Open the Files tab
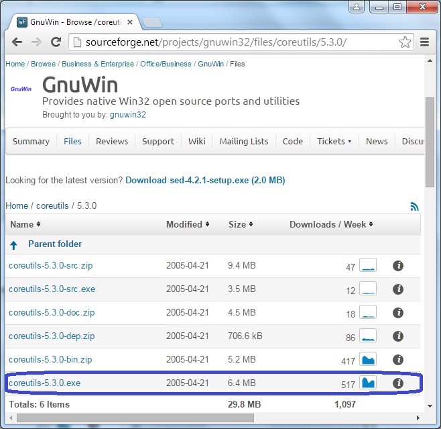This screenshot has width=441, height=429. (72, 141)
